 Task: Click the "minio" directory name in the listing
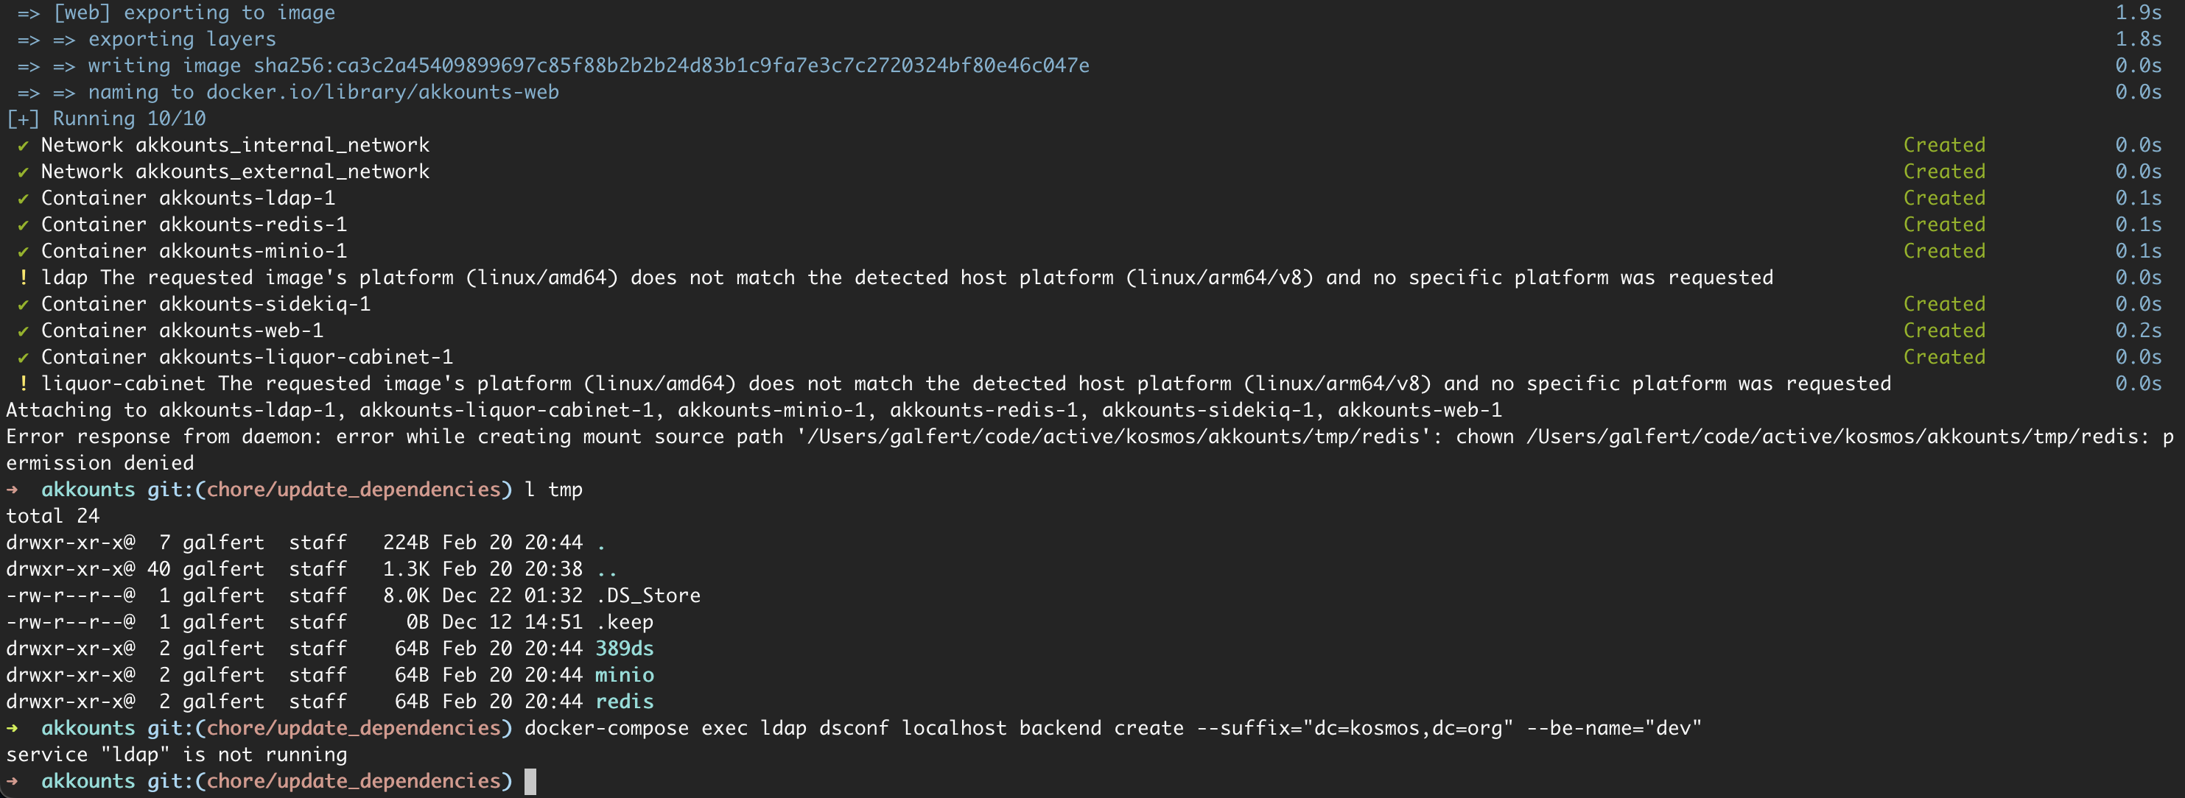click(x=624, y=676)
